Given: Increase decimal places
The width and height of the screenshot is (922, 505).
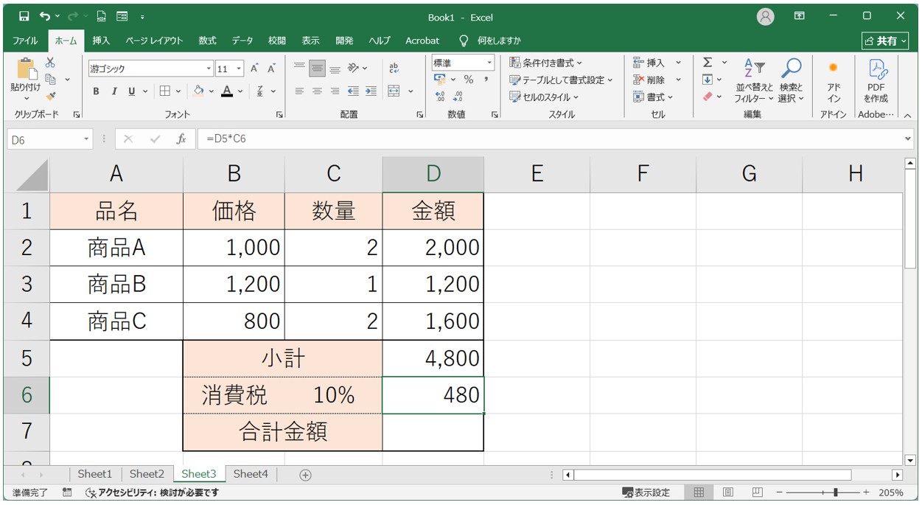Looking at the screenshot, I should click(440, 97).
